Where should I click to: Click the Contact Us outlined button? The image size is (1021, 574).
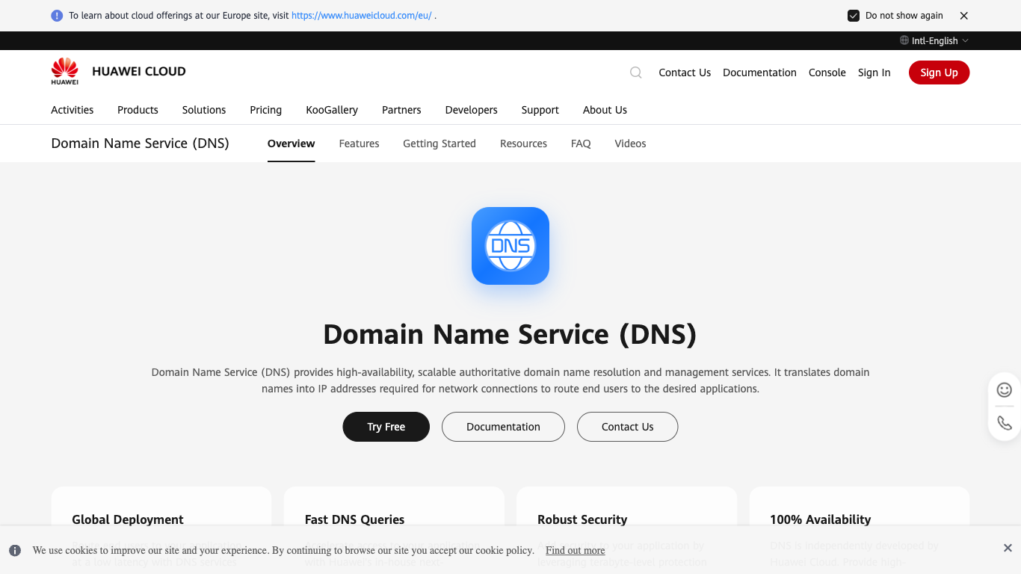pyautogui.click(x=627, y=427)
